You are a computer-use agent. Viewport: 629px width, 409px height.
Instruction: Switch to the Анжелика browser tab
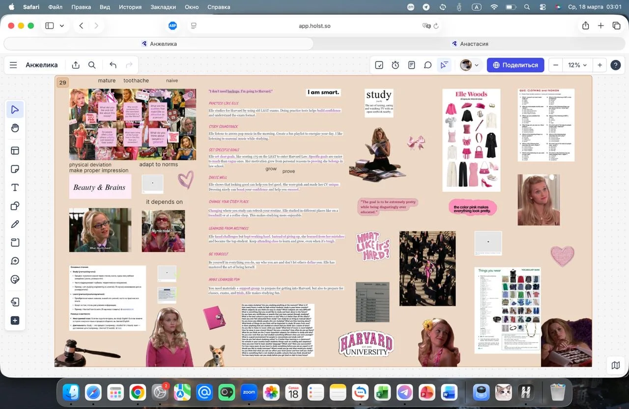point(159,44)
